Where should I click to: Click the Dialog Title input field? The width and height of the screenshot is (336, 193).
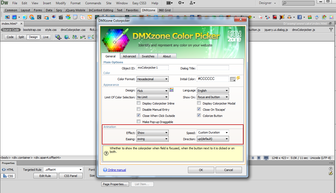[213, 68]
